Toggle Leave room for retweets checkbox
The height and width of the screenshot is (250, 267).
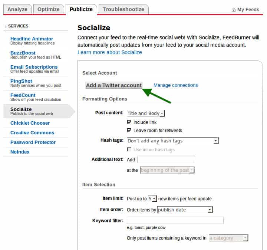pos(129,130)
